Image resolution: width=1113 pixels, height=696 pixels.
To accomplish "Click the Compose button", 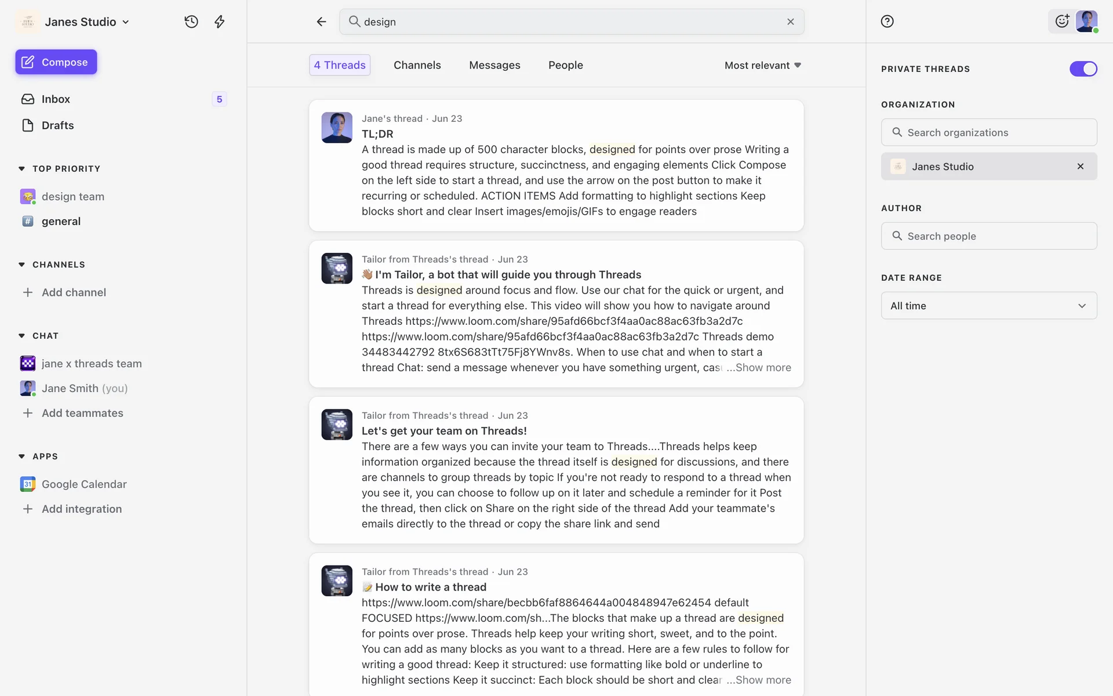I will 56,62.
